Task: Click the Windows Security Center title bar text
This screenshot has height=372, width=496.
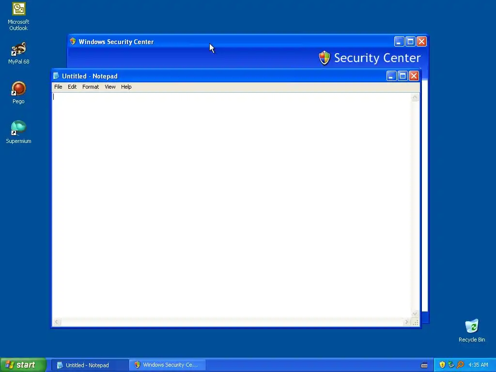Action: pyautogui.click(x=116, y=42)
